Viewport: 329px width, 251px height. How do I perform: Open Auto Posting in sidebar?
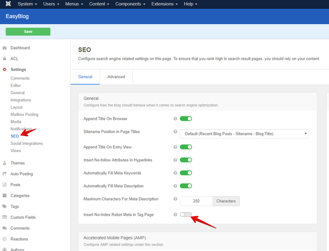(x=21, y=174)
